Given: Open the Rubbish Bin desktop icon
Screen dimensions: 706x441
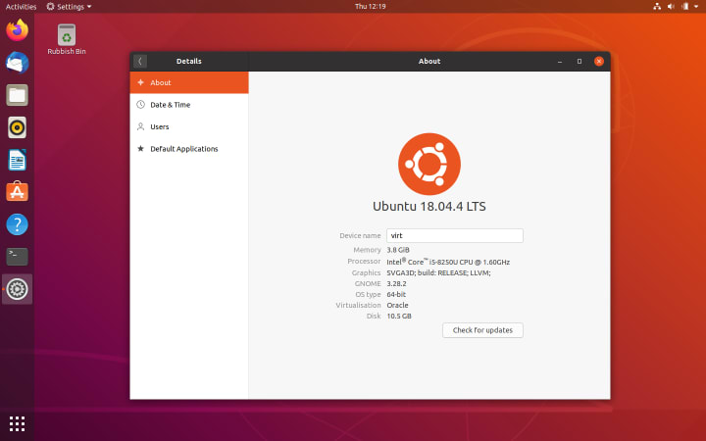Looking at the screenshot, I should pyautogui.click(x=67, y=39).
